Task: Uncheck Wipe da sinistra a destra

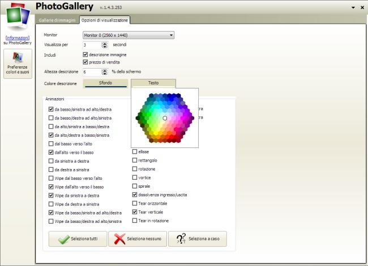Action: pyautogui.click(x=51, y=196)
